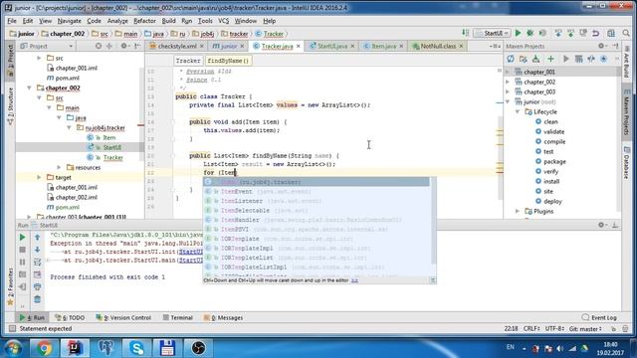
Task: Collapse Lifecycle node in Maven panel
Action: click(x=518, y=111)
